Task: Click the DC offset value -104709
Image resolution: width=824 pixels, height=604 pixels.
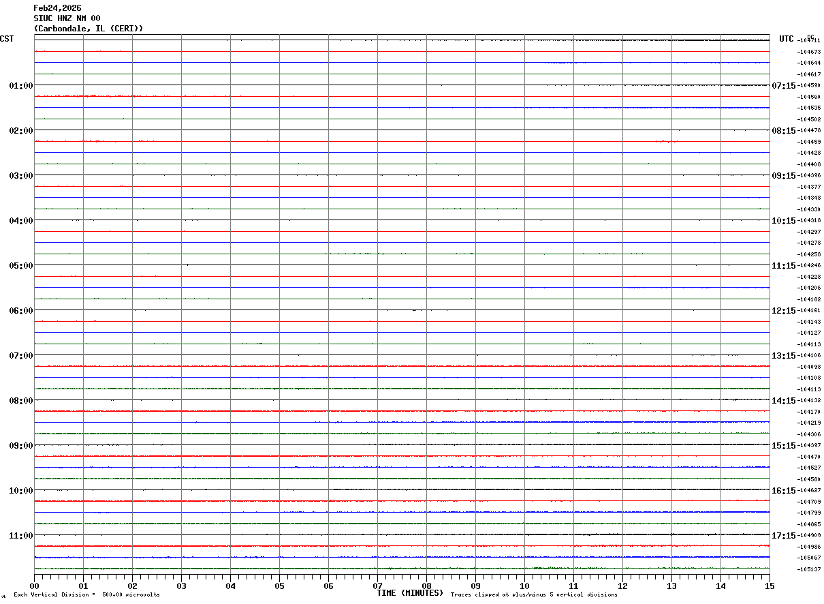Action: pyautogui.click(x=809, y=502)
